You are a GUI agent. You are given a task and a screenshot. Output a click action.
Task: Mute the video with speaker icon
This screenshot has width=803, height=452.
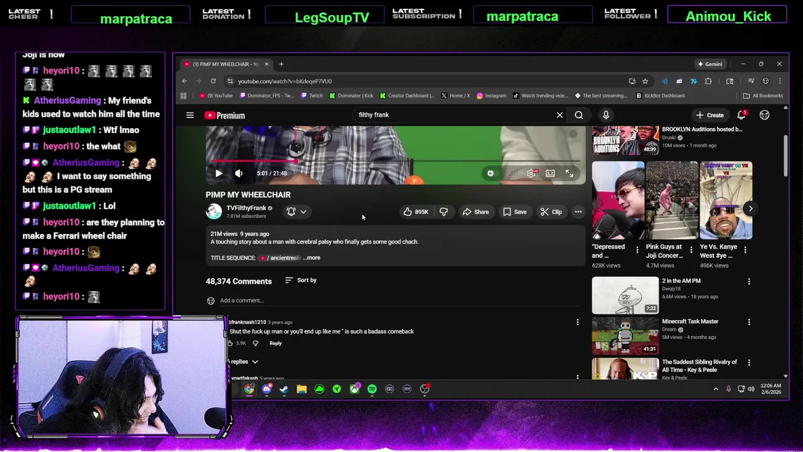[238, 173]
